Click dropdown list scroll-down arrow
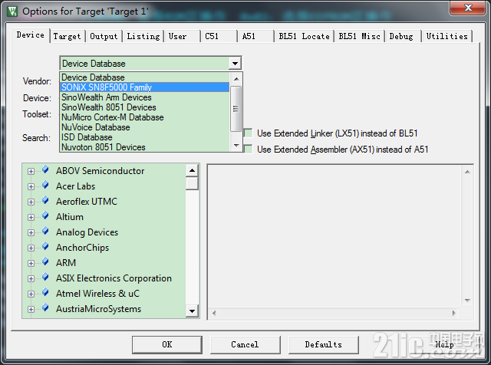The image size is (491, 365). click(x=236, y=146)
